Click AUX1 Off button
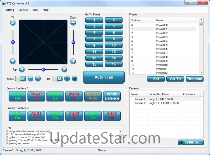 [36, 116]
